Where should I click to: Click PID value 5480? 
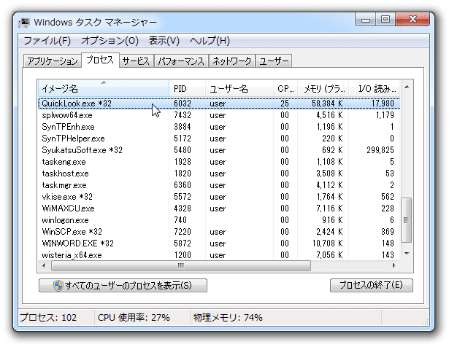pyautogui.click(x=183, y=150)
